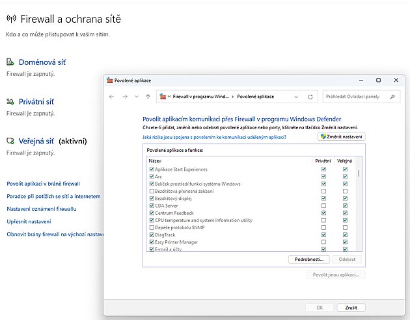Click the Prohledat Ovládací panely search field
Screen dimensions: 410x320
pyautogui.click(x=355, y=97)
